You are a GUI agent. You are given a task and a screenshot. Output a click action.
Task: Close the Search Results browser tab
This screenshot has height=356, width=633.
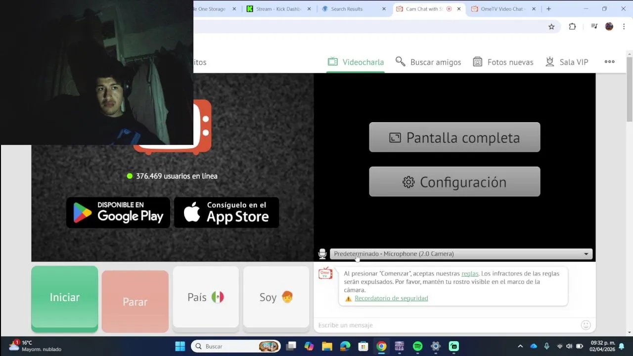(384, 9)
